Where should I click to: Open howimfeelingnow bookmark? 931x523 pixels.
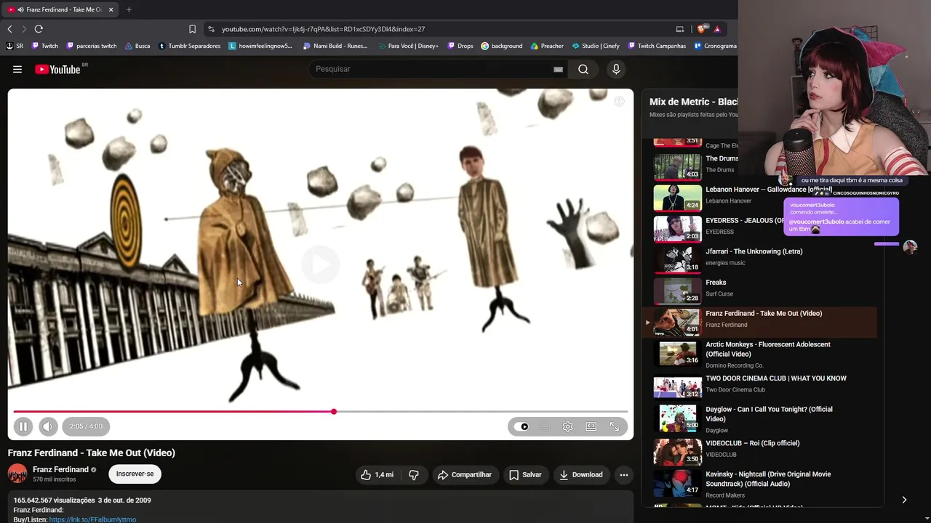[x=260, y=46]
